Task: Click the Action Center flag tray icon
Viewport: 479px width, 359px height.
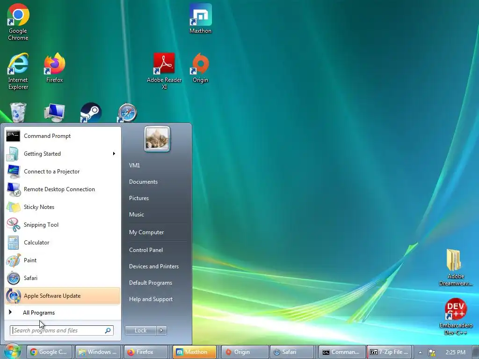Action: tap(432, 352)
